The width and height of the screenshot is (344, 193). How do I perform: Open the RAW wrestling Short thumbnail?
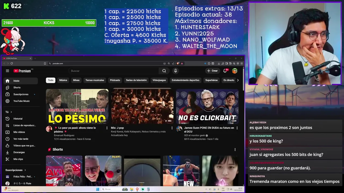tap(64, 171)
